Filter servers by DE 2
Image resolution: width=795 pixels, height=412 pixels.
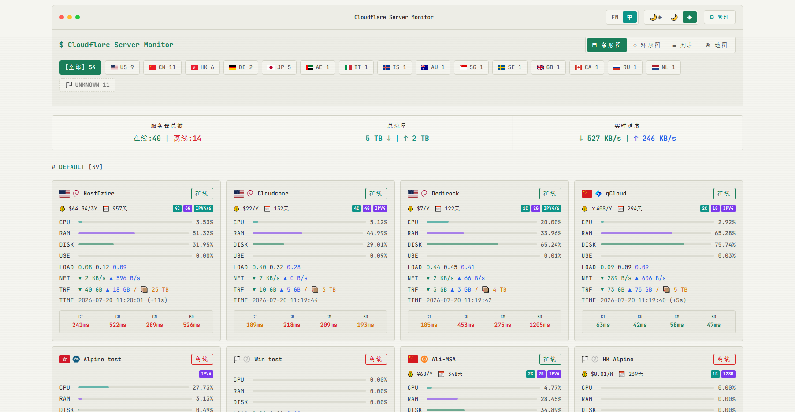(241, 67)
